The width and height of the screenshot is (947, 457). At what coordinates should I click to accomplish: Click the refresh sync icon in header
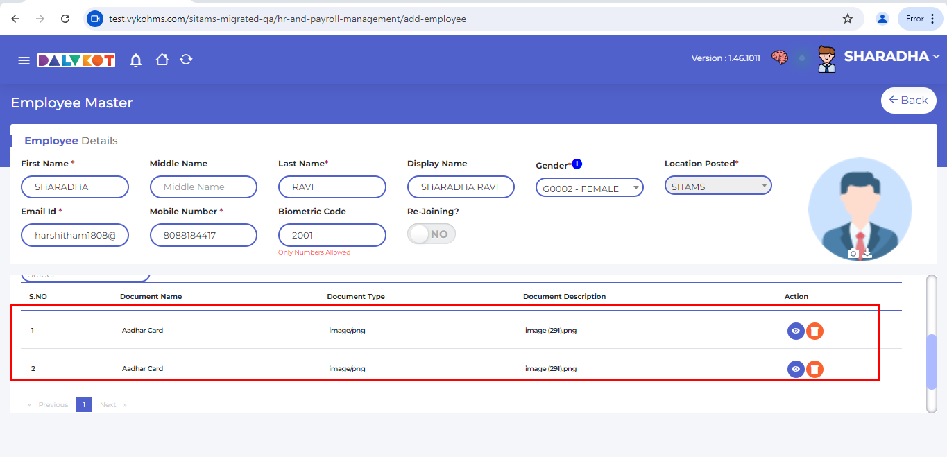point(186,60)
